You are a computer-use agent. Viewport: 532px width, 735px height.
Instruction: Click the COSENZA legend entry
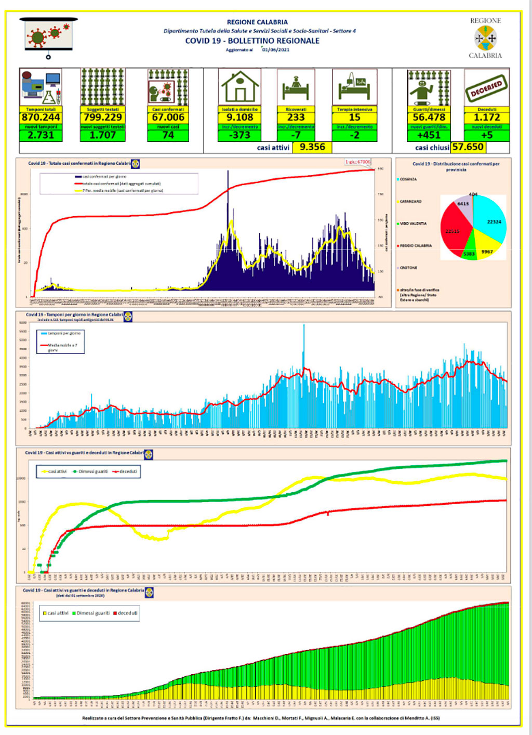pyautogui.click(x=407, y=179)
